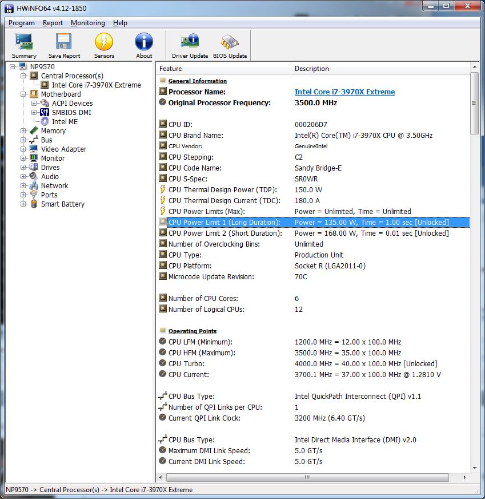Click the Intel ME icon

point(45,121)
